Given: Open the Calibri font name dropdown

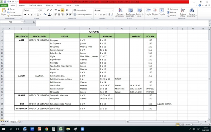Looking at the screenshot, I should [x=38, y=10].
